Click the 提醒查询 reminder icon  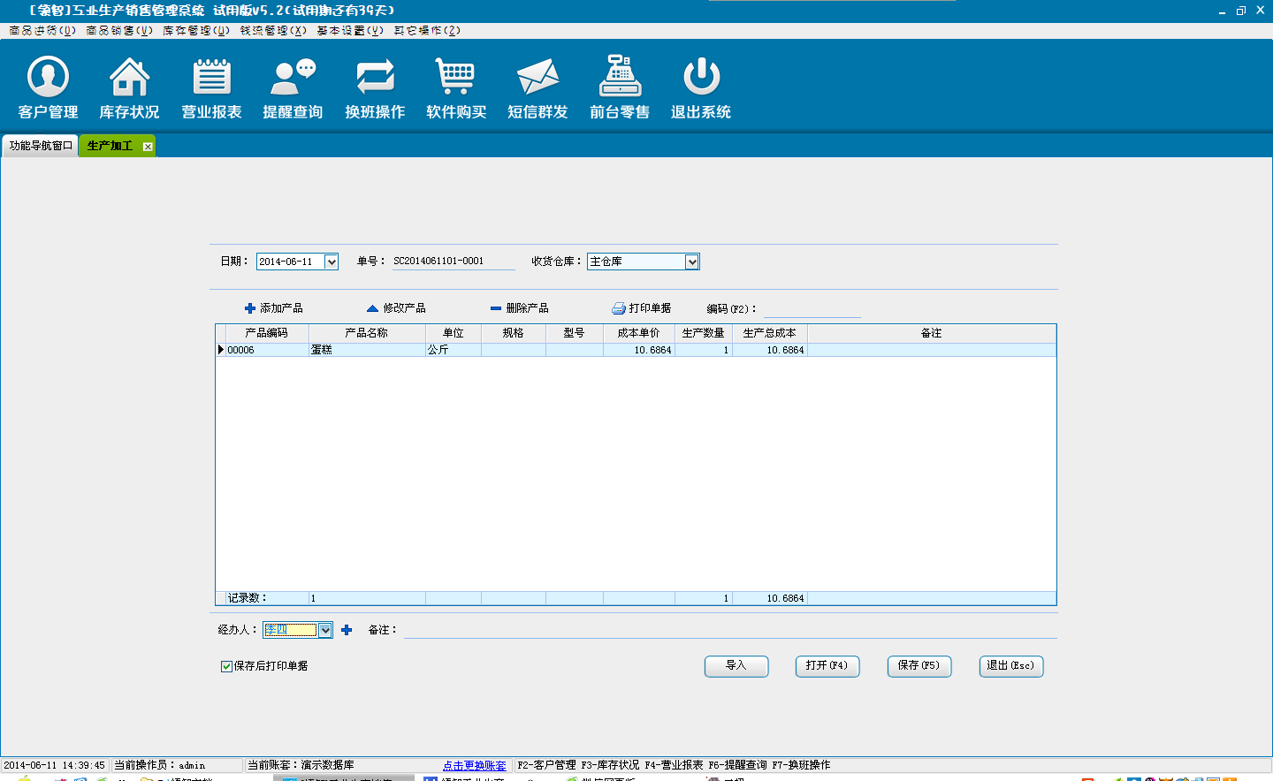coord(293,78)
